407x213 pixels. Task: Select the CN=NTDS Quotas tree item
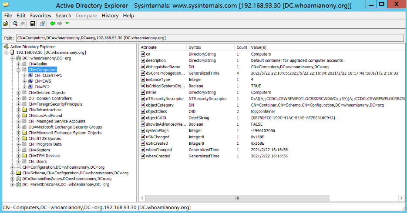coord(45,139)
